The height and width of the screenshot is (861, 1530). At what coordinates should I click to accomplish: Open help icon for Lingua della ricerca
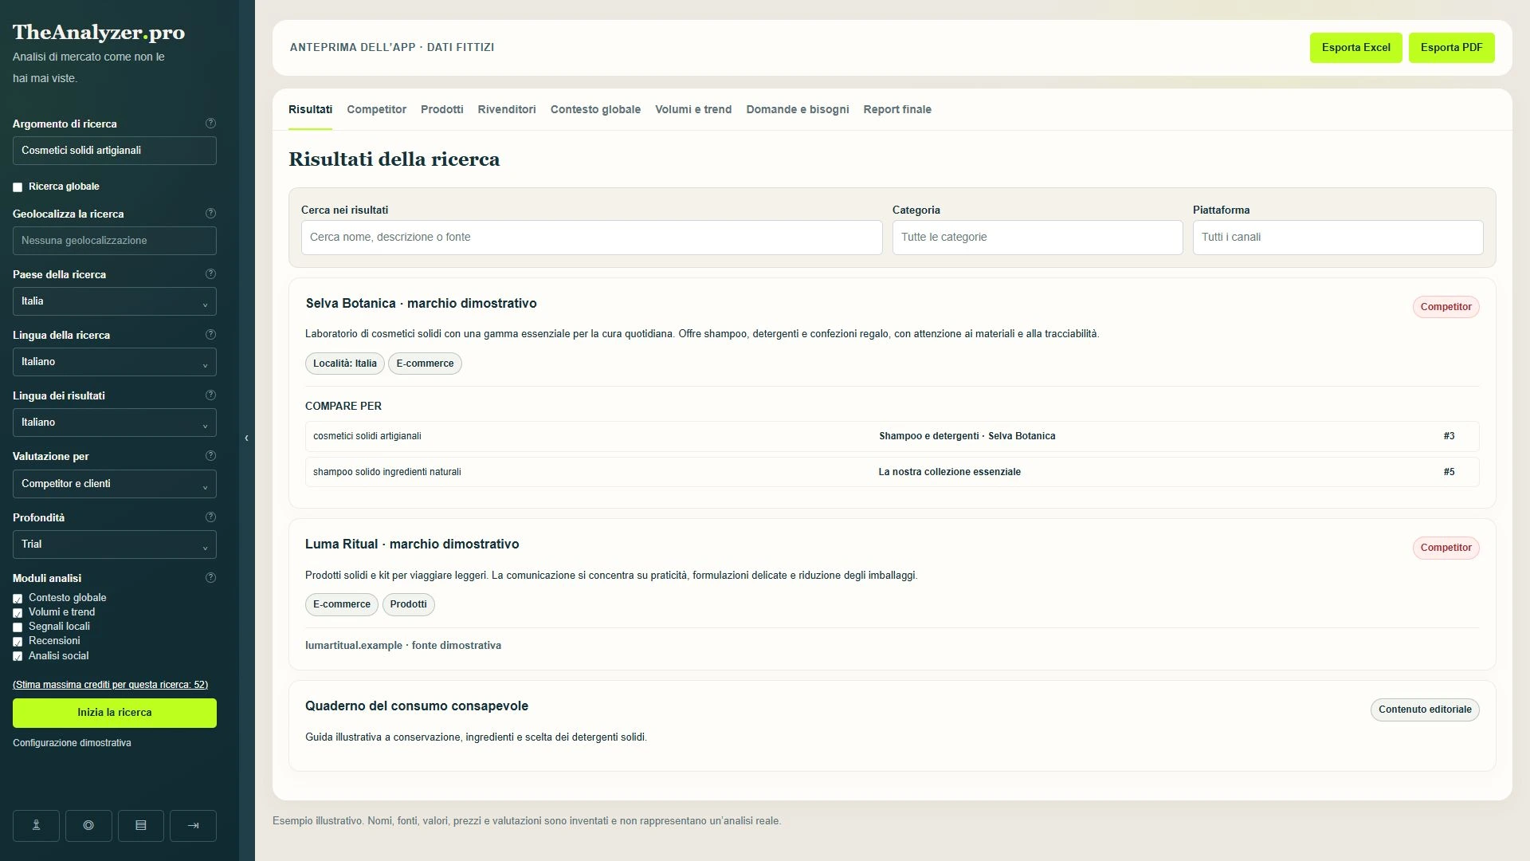(x=210, y=335)
